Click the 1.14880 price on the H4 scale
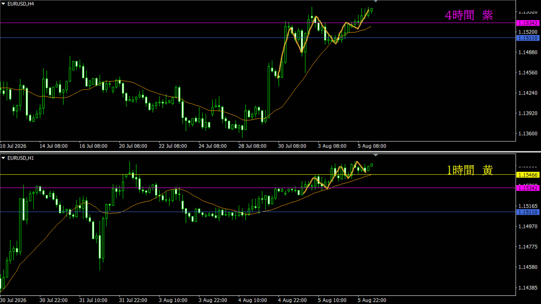This screenshot has height=304, width=541. click(528, 53)
